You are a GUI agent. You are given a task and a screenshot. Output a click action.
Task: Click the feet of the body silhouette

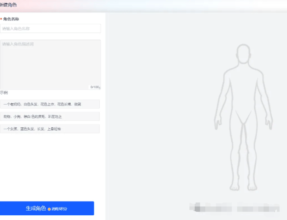[243, 186]
